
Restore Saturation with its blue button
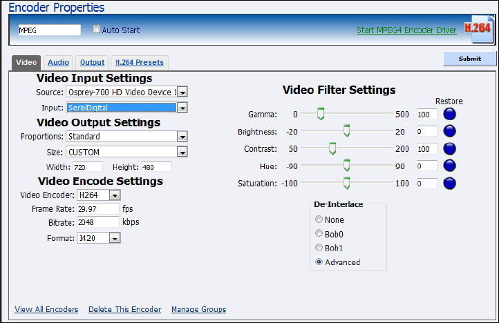click(450, 183)
